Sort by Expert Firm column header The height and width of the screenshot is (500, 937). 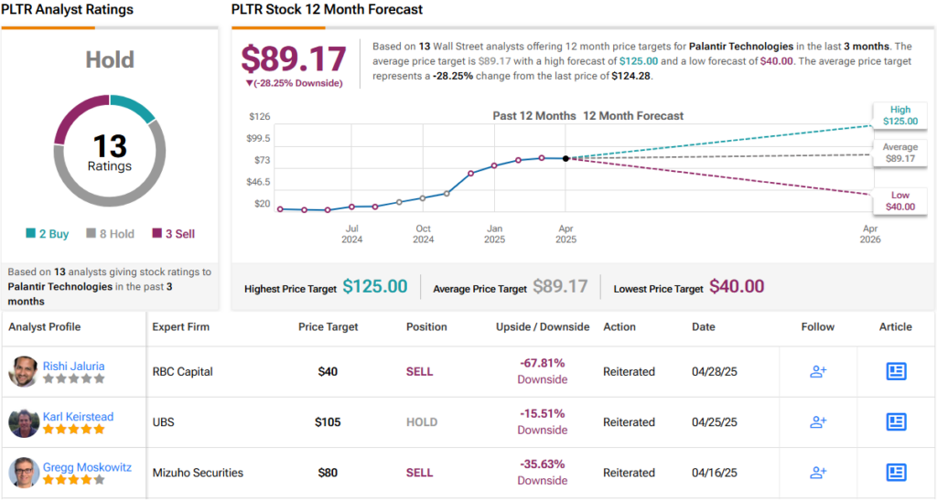pyautogui.click(x=180, y=327)
